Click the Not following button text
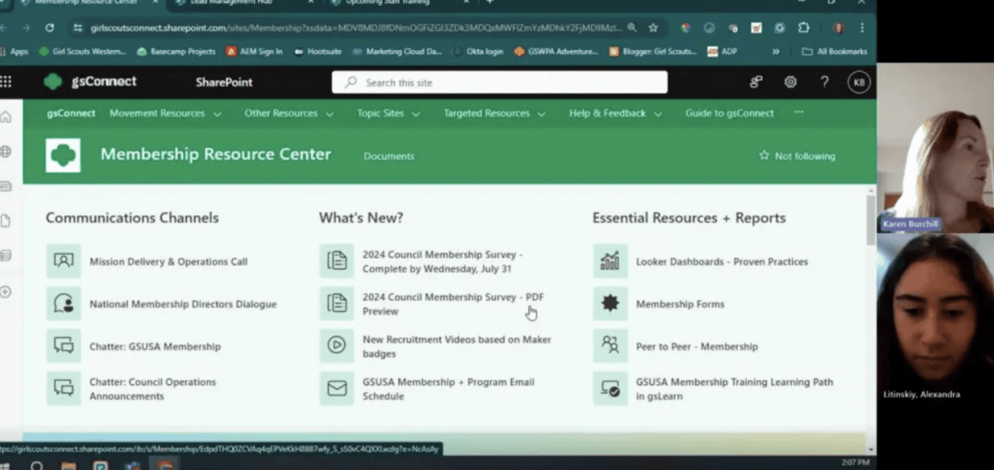994x470 pixels. (805, 156)
